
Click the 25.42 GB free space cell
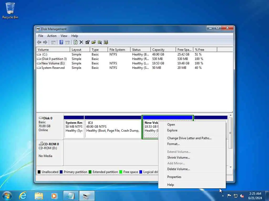point(183,54)
